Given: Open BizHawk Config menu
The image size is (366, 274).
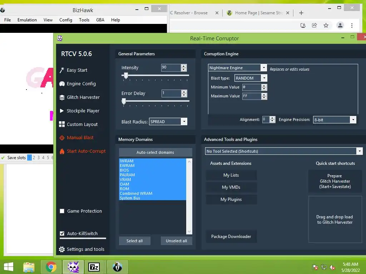Looking at the screenshot, I should [66, 20].
